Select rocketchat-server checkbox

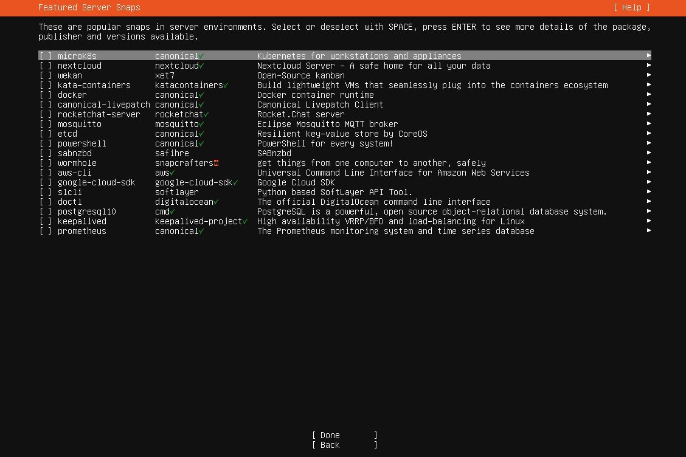pyautogui.click(x=46, y=114)
